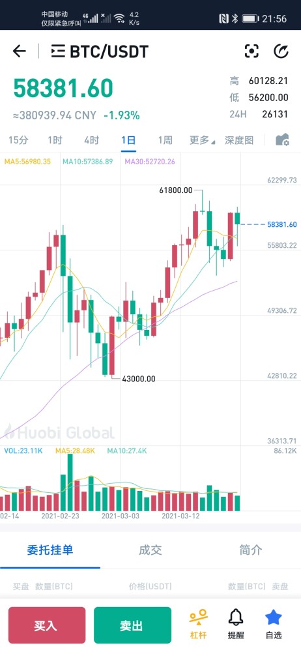The image size is (301, 652).
Task: Tap the back arrow icon
Action: point(19,51)
